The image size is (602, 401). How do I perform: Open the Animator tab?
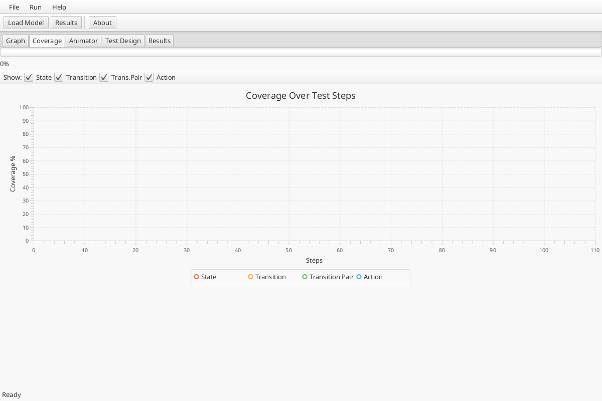83,41
